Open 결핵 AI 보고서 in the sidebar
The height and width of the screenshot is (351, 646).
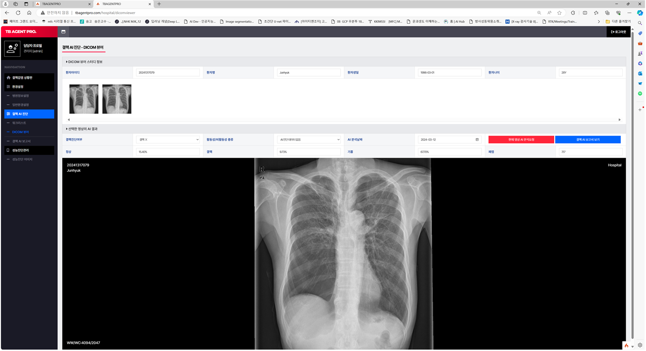tap(21, 141)
